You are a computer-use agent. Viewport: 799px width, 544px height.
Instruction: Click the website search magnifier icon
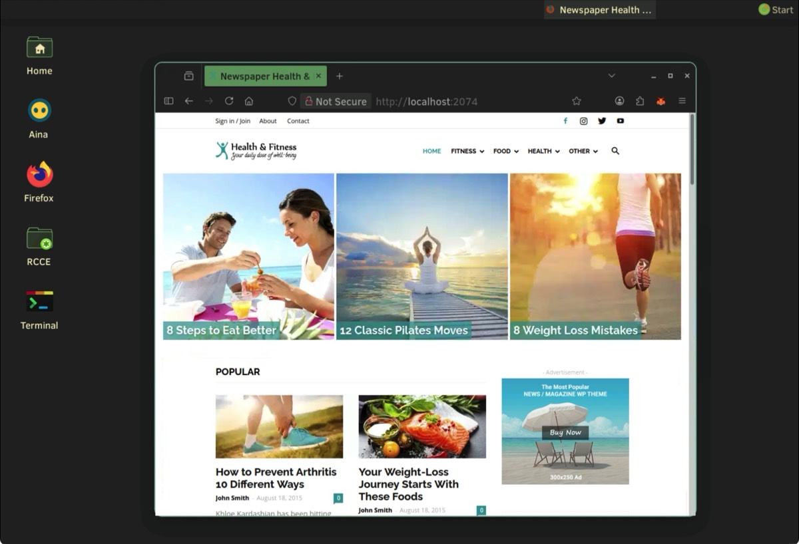pos(615,151)
